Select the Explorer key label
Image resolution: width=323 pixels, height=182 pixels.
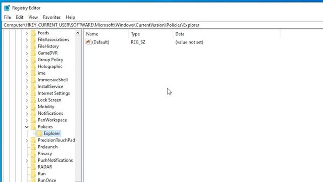tap(51, 133)
